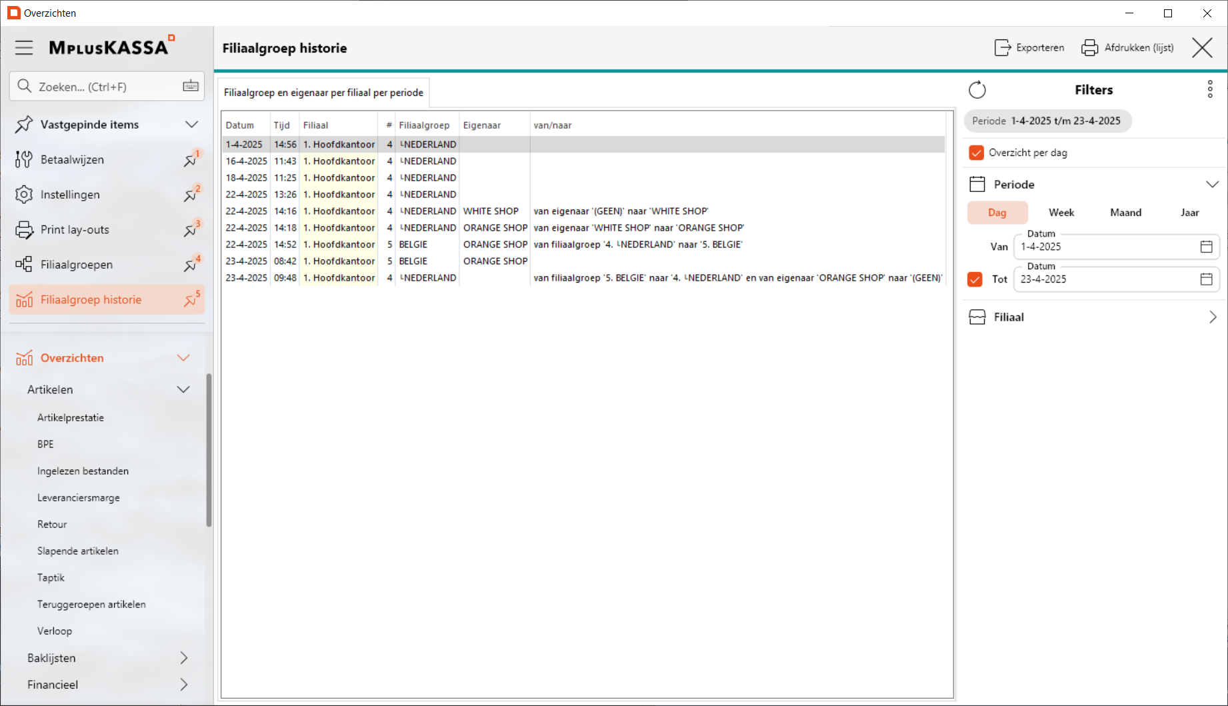This screenshot has height=706, width=1228.
Task: Click the Afdrukken (lijst) button label
Action: 1139,48
